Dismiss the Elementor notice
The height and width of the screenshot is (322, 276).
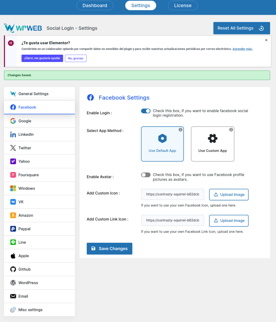(x=266, y=40)
